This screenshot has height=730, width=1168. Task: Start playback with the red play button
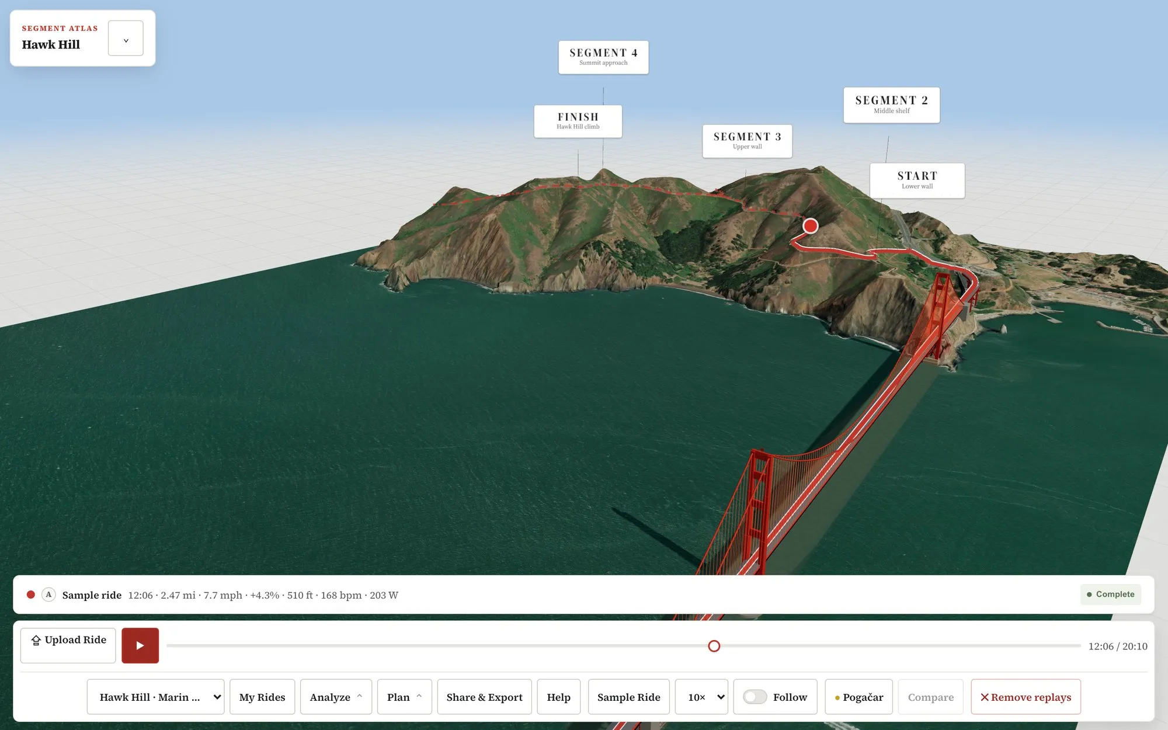[140, 645]
